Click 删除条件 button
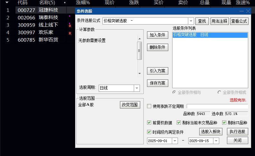Viewport: 255px width, 156px height. (x=157, y=47)
